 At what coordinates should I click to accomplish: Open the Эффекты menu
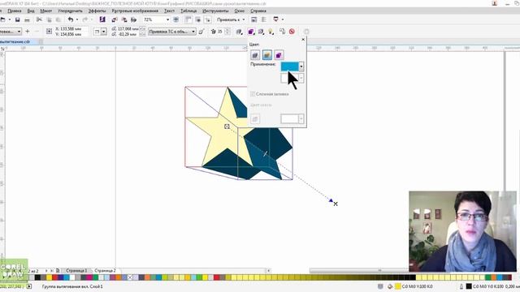[x=97, y=11]
